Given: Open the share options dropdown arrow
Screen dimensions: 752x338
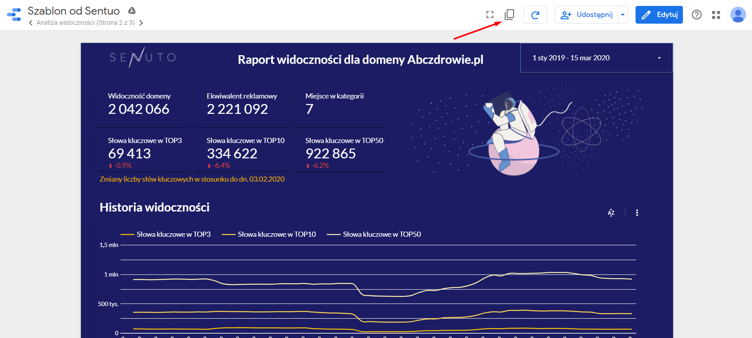Looking at the screenshot, I should [x=623, y=15].
